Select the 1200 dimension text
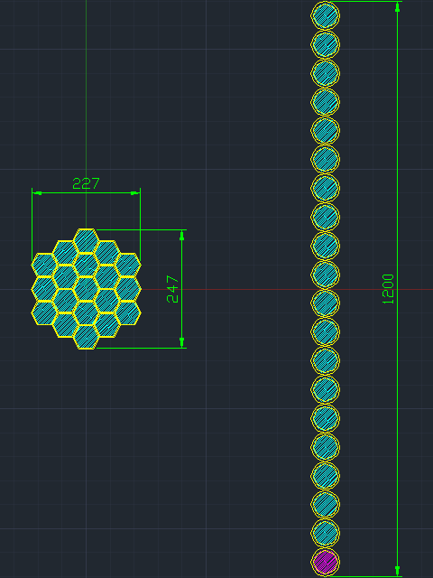The image size is (433, 578). (x=388, y=289)
